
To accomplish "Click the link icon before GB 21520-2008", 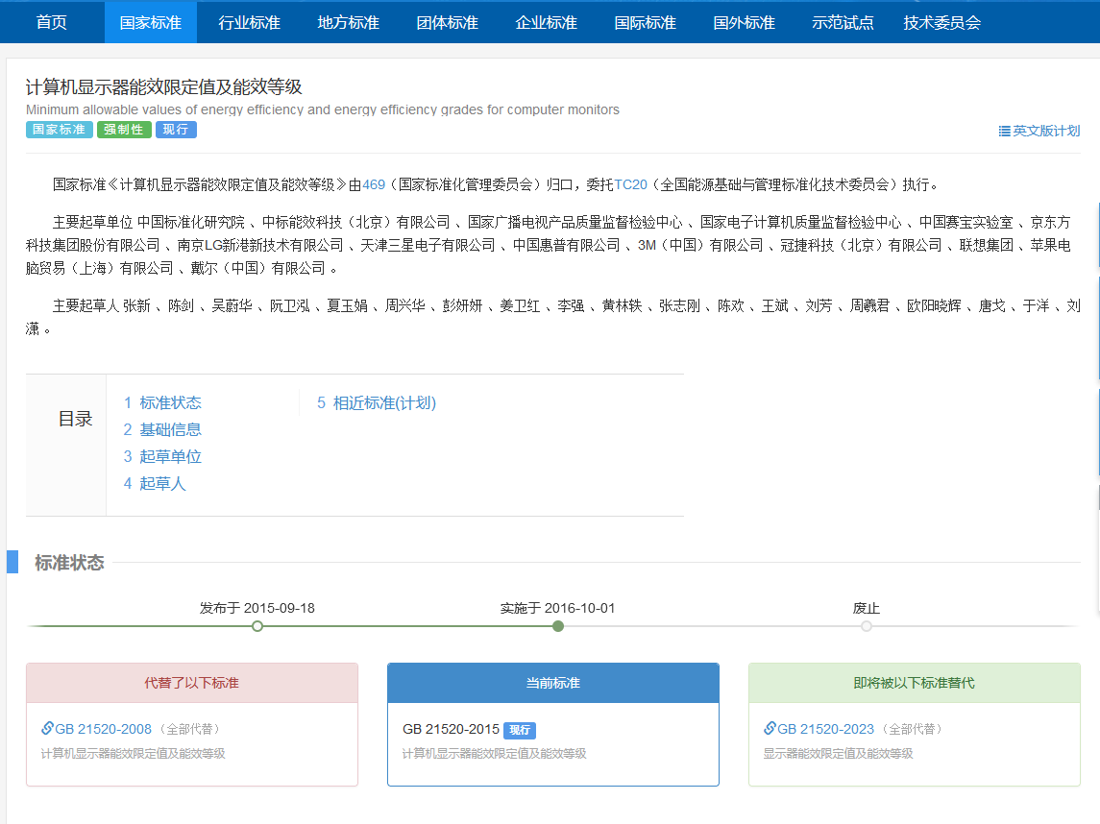I will (x=47, y=729).
